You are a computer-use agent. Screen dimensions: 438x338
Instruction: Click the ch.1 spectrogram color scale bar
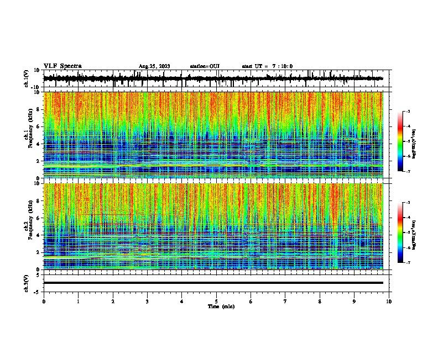pos(400,141)
